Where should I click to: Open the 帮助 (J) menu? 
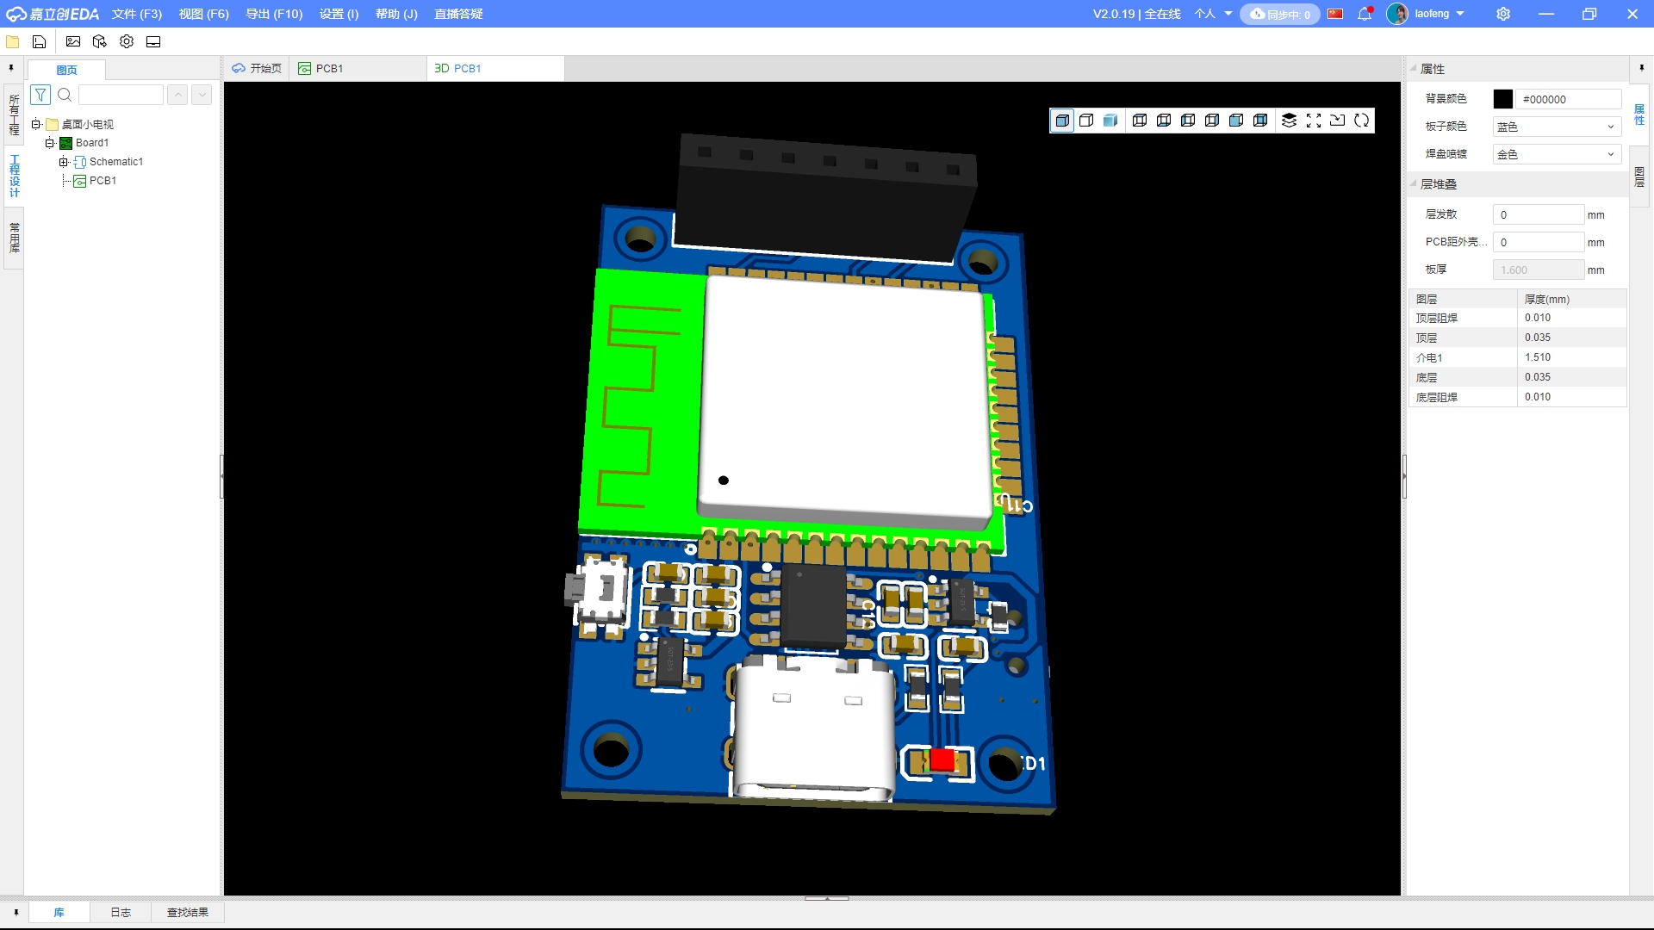(x=396, y=14)
